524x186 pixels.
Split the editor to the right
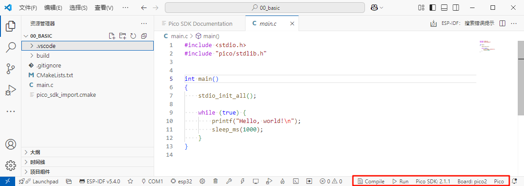(x=502, y=23)
